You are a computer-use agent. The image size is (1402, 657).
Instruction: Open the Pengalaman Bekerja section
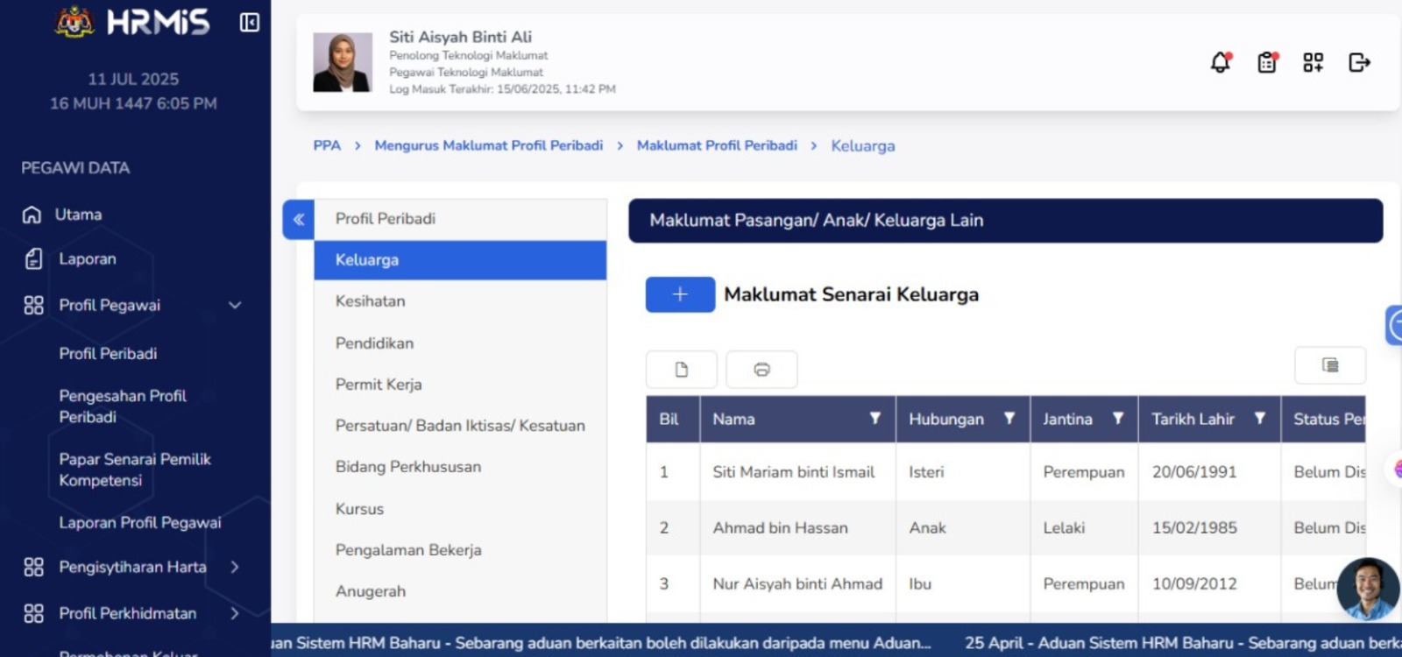(x=460, y=550)
